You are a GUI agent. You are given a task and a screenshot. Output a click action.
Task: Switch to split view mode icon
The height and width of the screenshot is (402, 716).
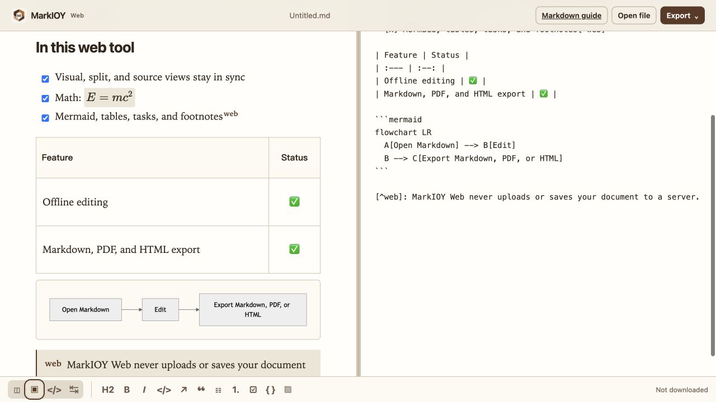click(x=17, y=390)
